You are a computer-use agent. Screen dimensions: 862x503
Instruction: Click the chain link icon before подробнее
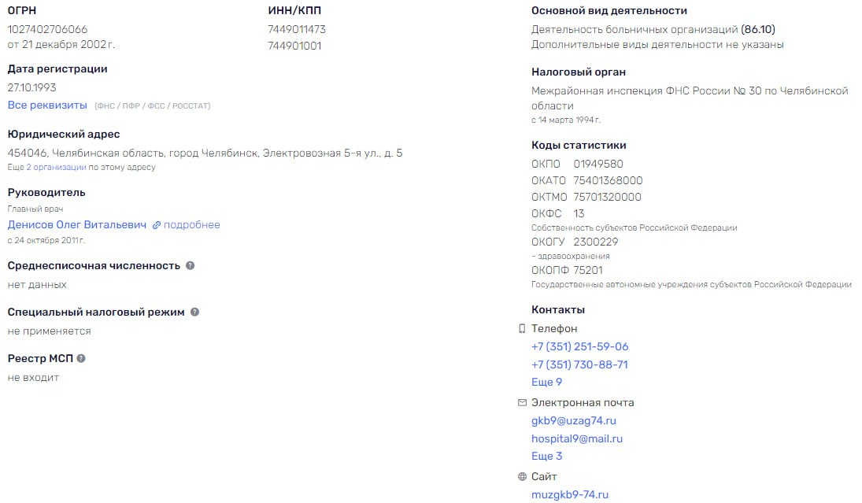click(157, 225)
